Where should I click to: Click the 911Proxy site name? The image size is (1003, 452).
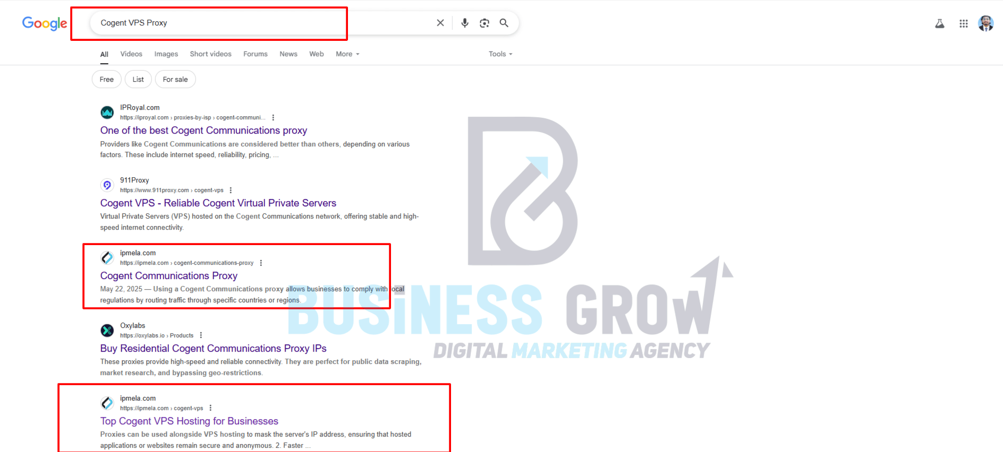tap(134, 180)
